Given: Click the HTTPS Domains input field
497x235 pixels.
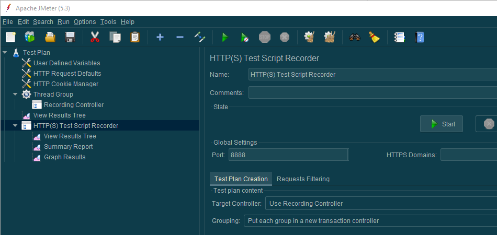Looking at the screenshot, I should pyautogui.click(x=469, y=155).
